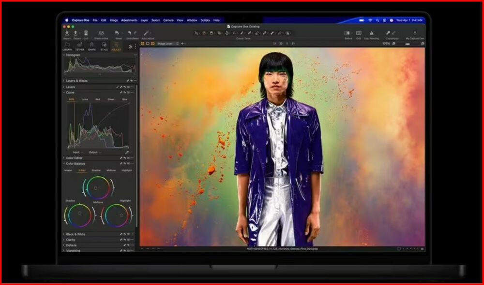This screenshot has height=285, width=484.
Task: Select the 3-Way tab in Color Balance
Action: [82, 170]
